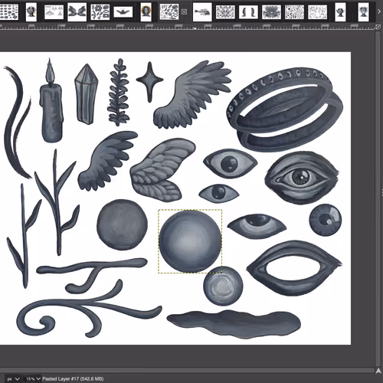
Task: Click the horizontal scrollbar below canvas
Action: pyautogui.click(x=187, y=371)
